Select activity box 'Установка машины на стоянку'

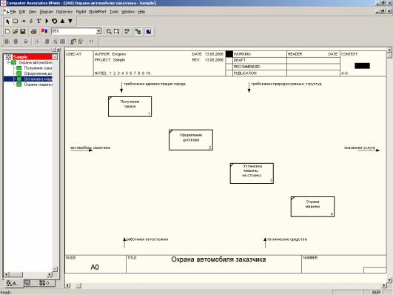tap(252, 173)
